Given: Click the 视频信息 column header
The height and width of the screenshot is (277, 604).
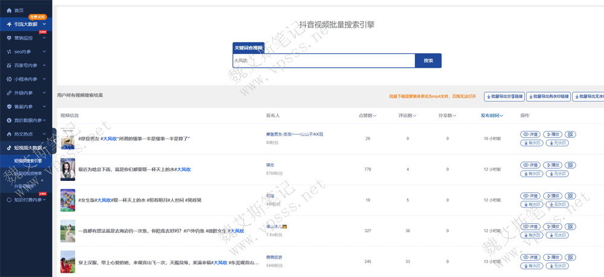Looking at the screenshot, I should 69,116.
